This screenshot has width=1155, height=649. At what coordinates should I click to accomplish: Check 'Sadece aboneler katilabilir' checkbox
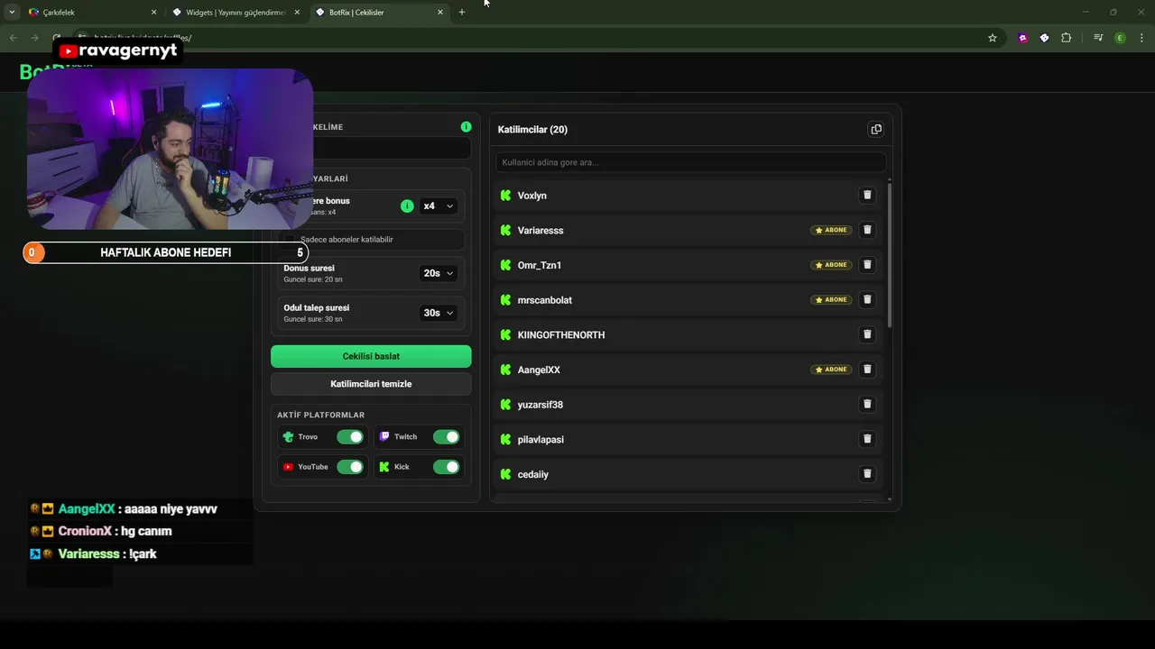point(290,240)
